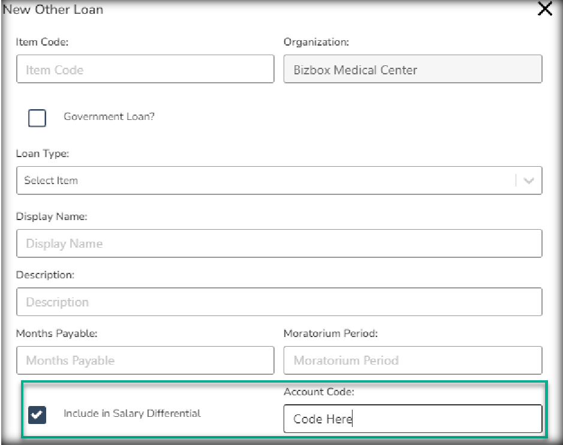Click the 'New Other Loan' dialog title

tap(53, 10)
